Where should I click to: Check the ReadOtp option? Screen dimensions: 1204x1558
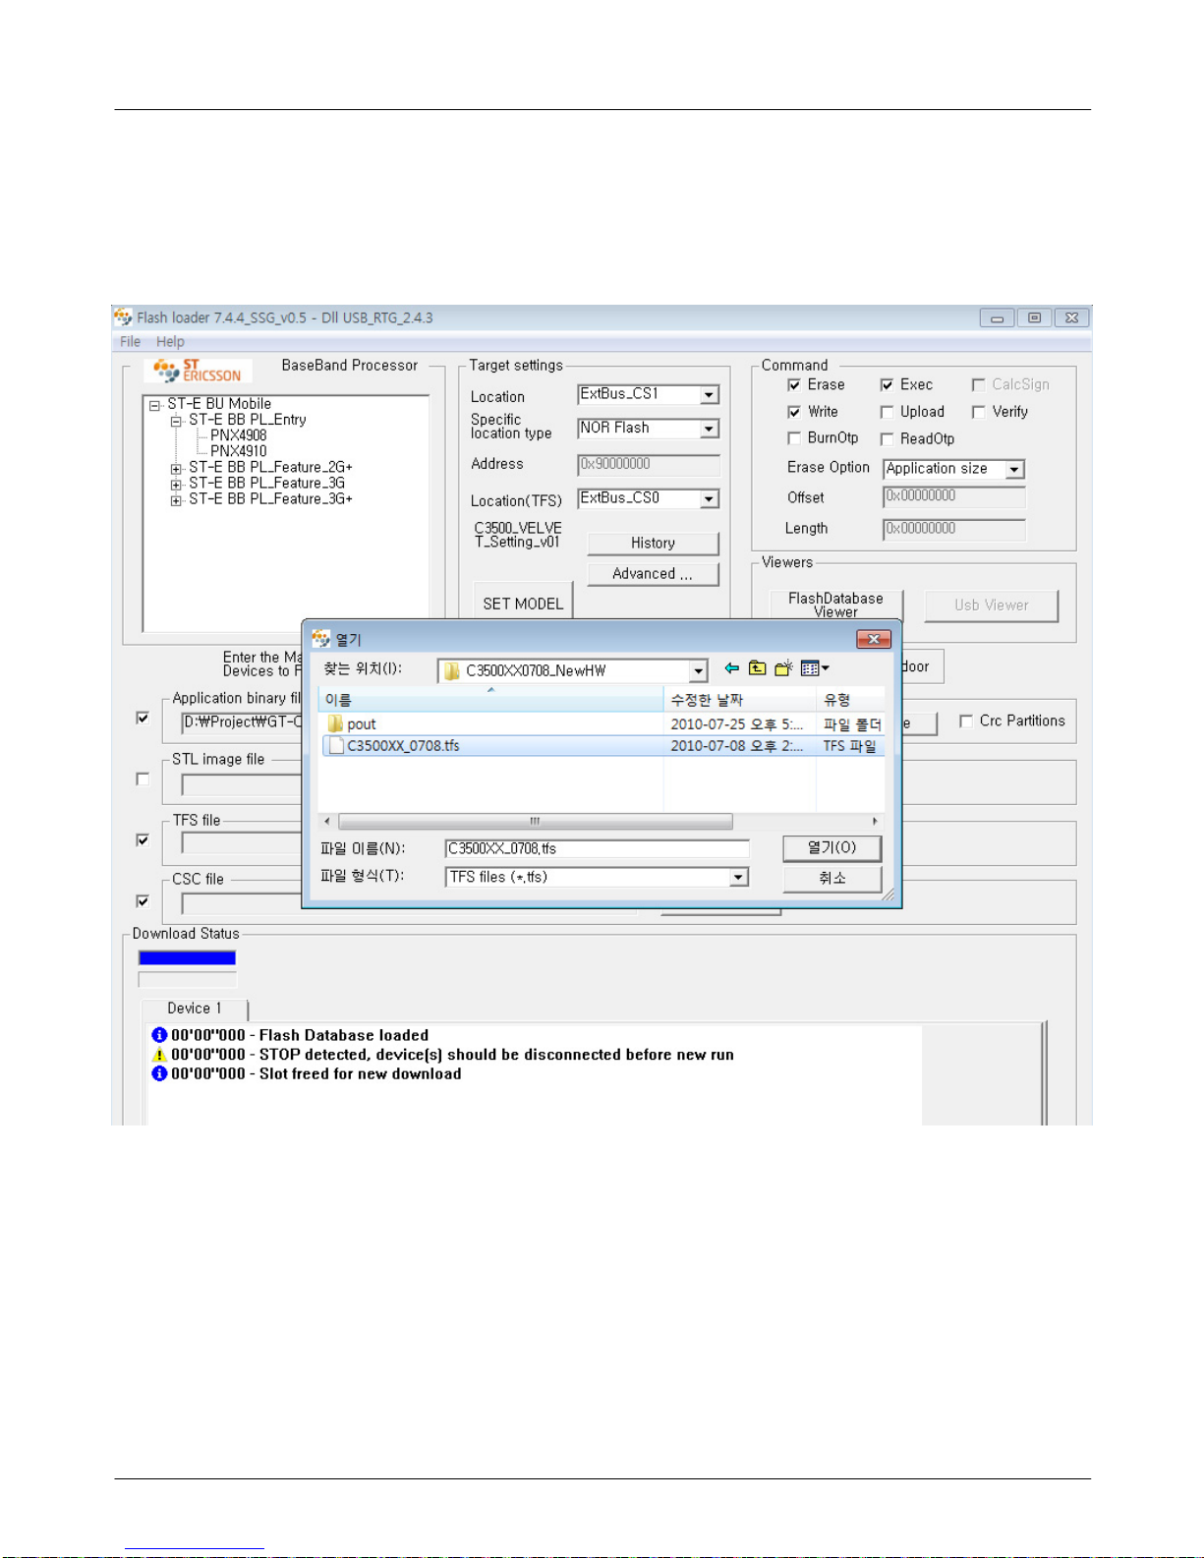pos(887,438)
